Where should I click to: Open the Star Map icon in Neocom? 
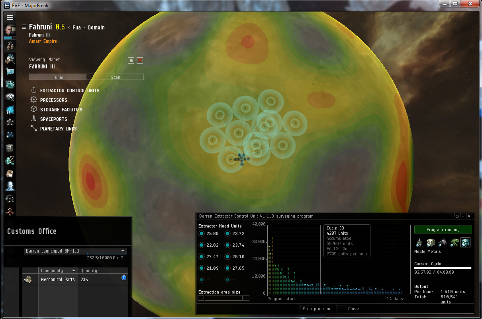click(x=10, y=135)
